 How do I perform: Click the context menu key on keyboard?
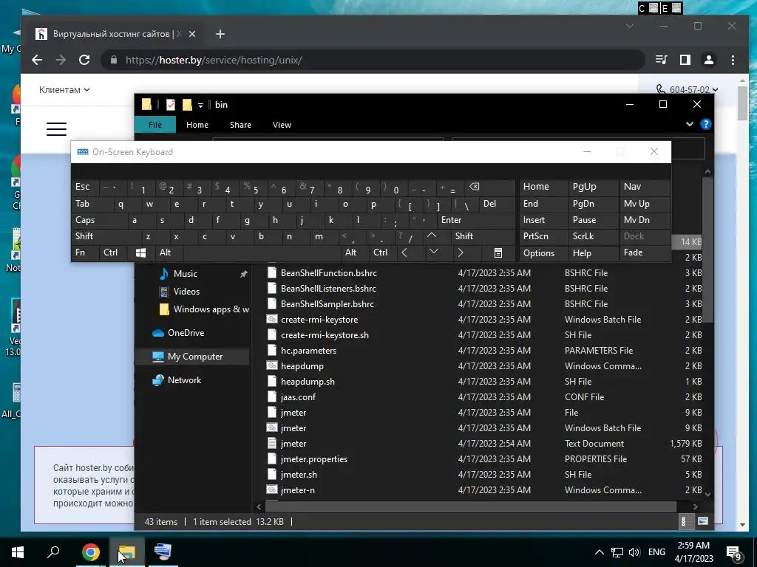pyautogui.click(x=498, y=252)
